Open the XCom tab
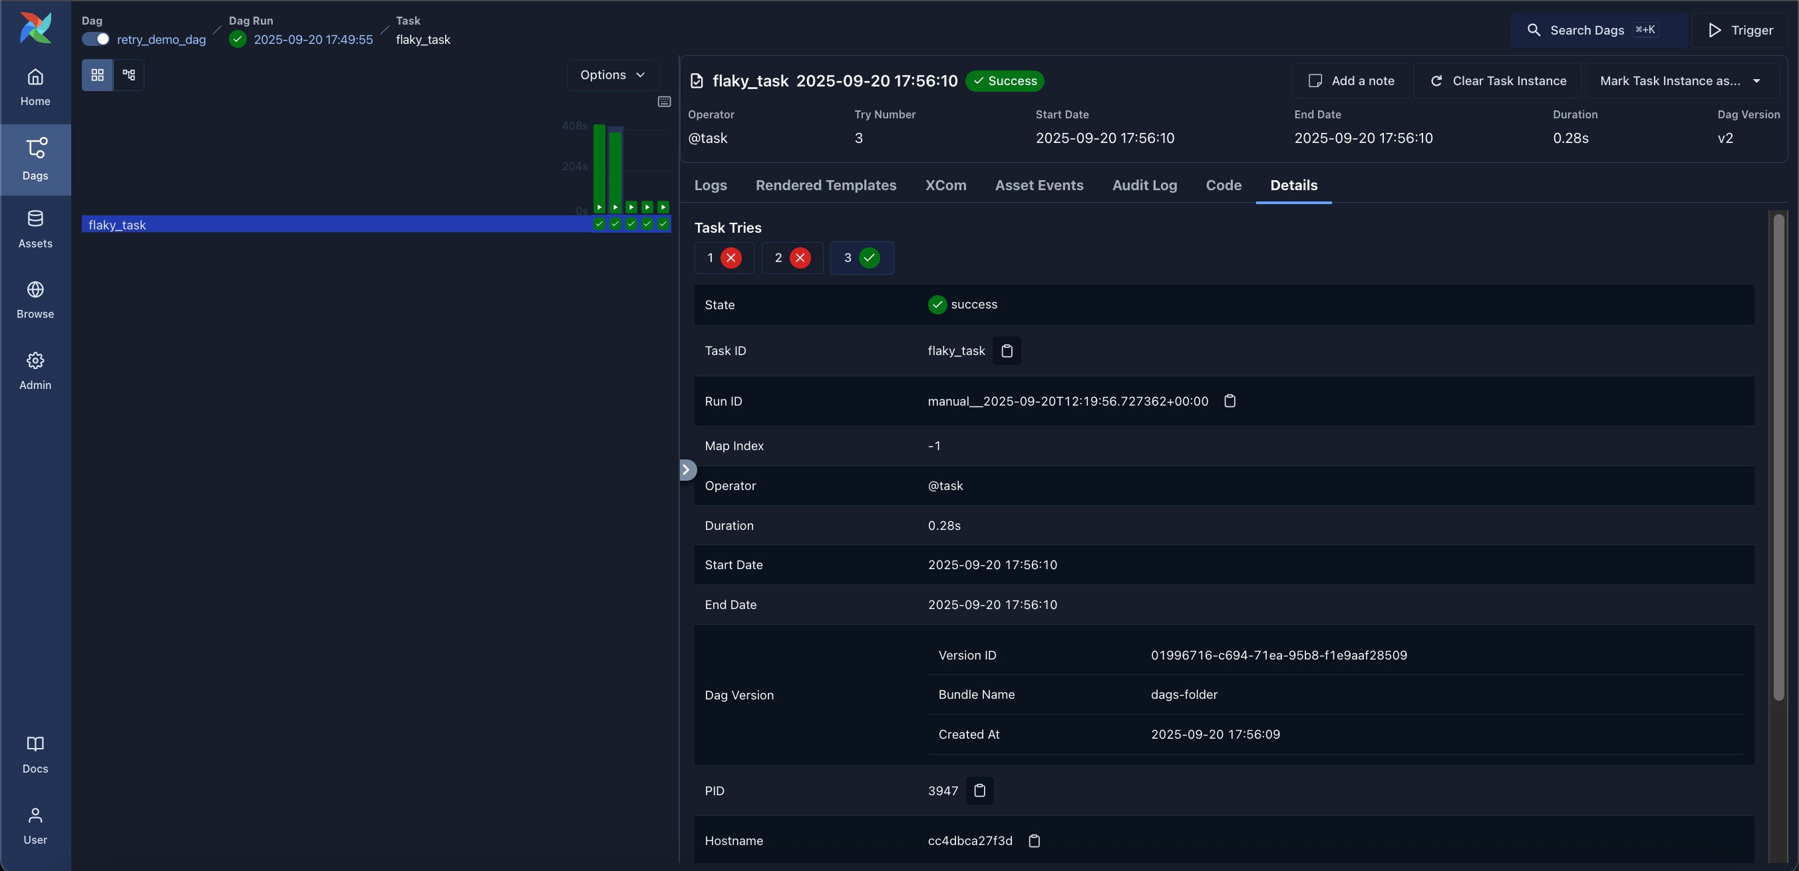The width and height of the screenshot is (1799, 871). pos(945,185)
